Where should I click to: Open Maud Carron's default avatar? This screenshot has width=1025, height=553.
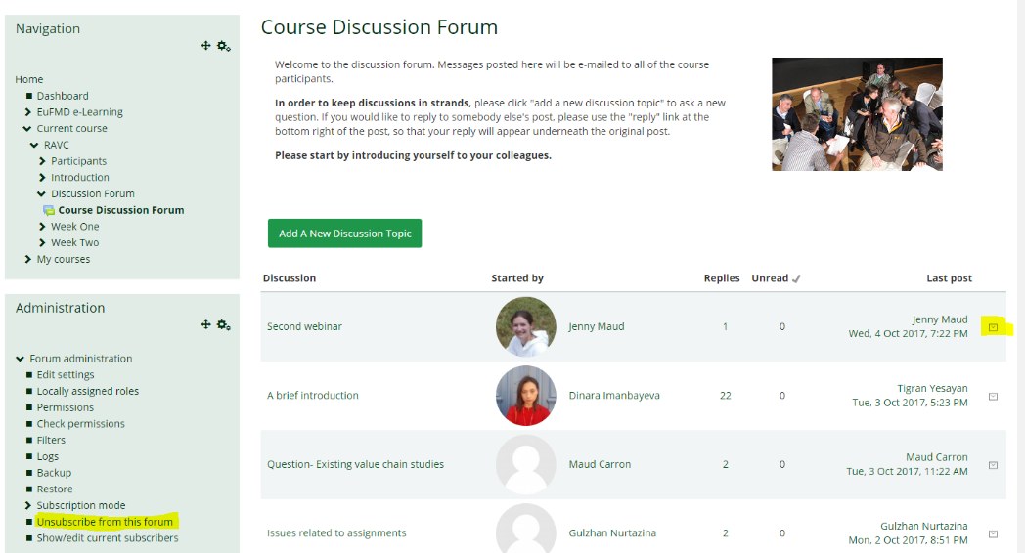click(x=525, y=464)
